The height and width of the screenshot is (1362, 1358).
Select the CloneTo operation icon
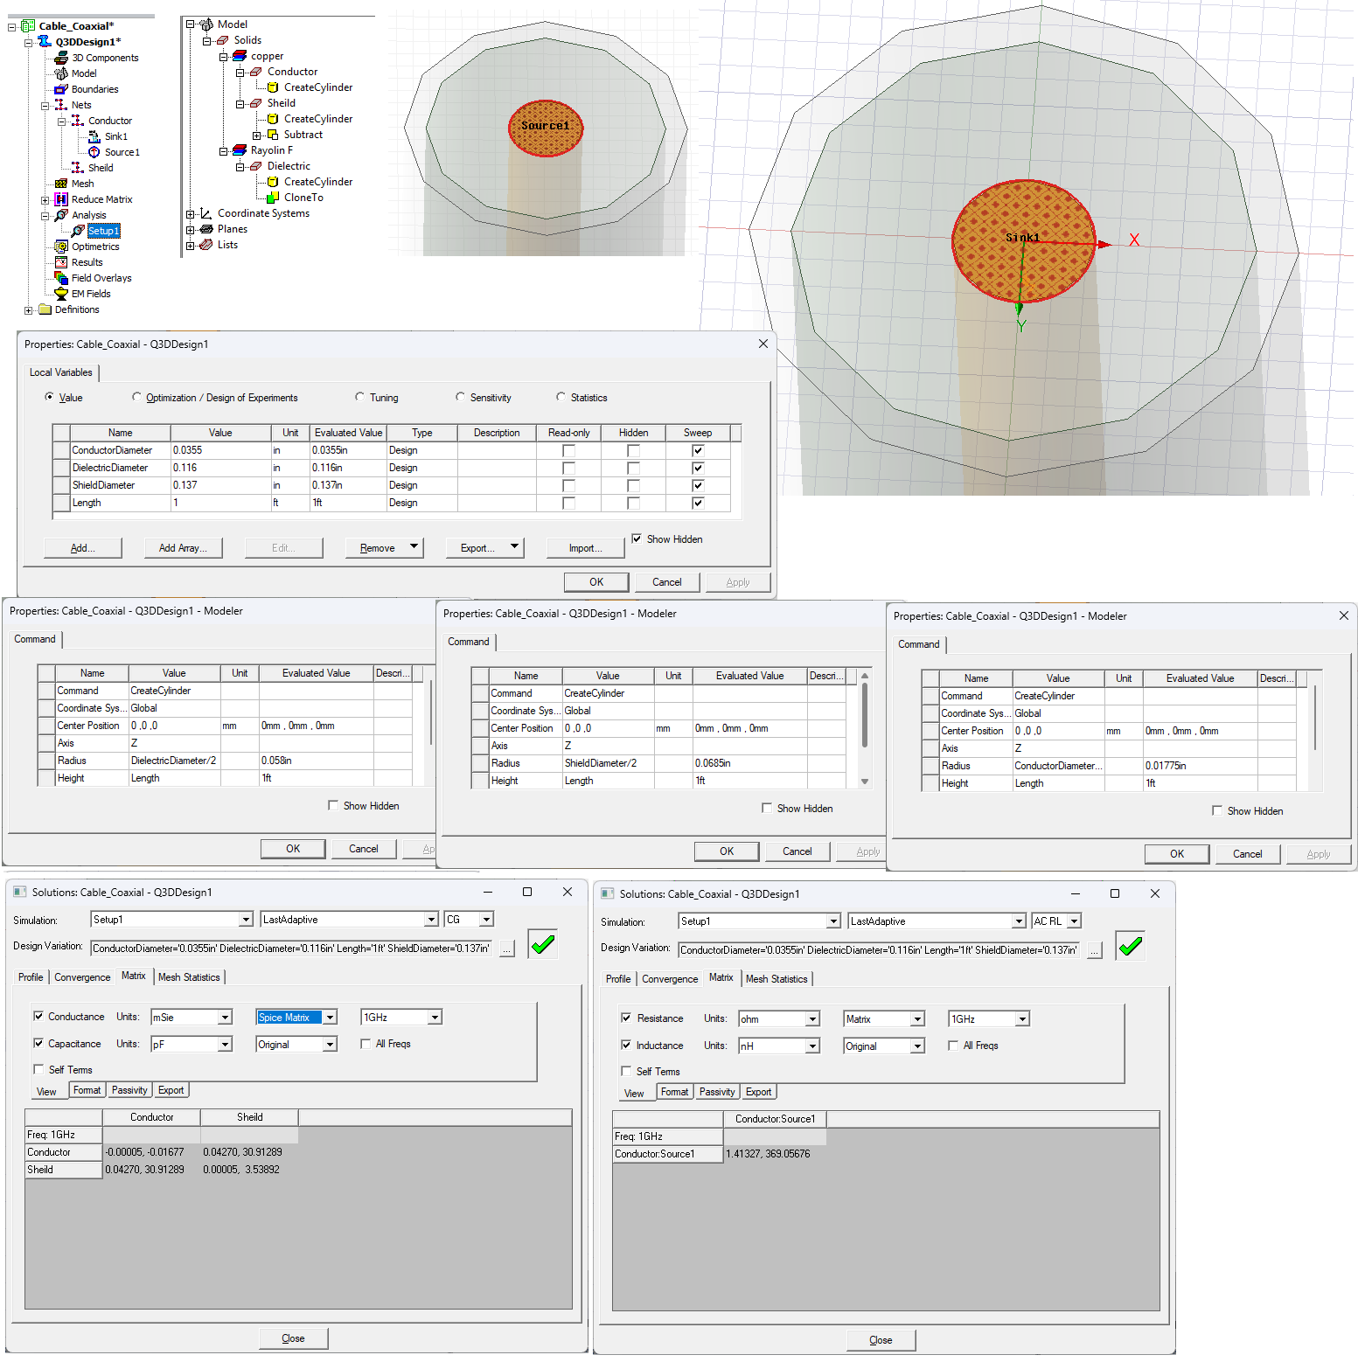pyautogui.click(x=273, y=198)
